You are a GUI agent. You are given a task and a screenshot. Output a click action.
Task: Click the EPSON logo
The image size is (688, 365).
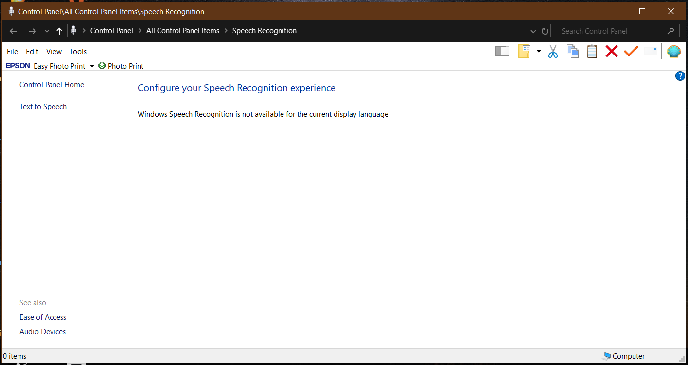pyautogui.click(x=18, y=66)
